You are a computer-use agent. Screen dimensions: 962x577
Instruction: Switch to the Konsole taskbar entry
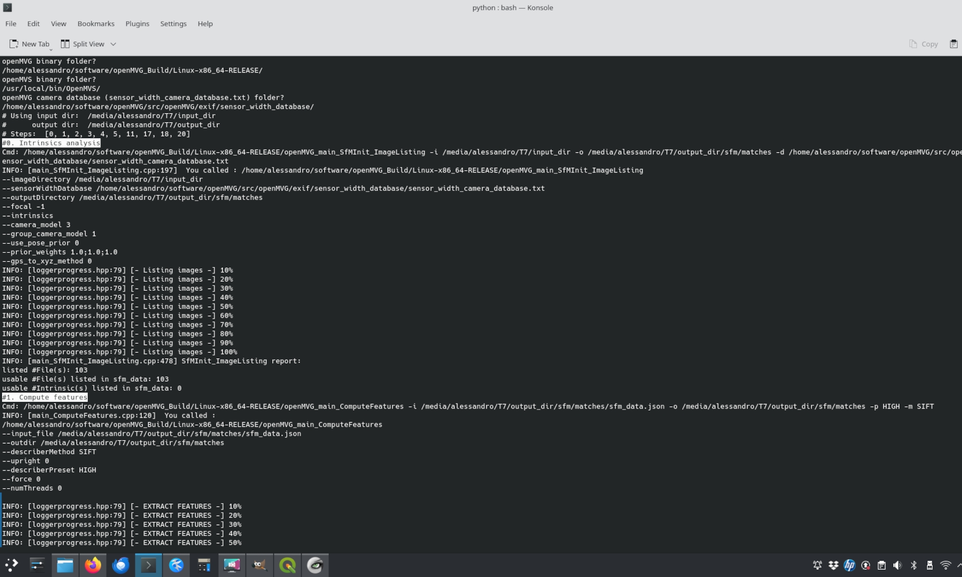click(x=148, y=565)
